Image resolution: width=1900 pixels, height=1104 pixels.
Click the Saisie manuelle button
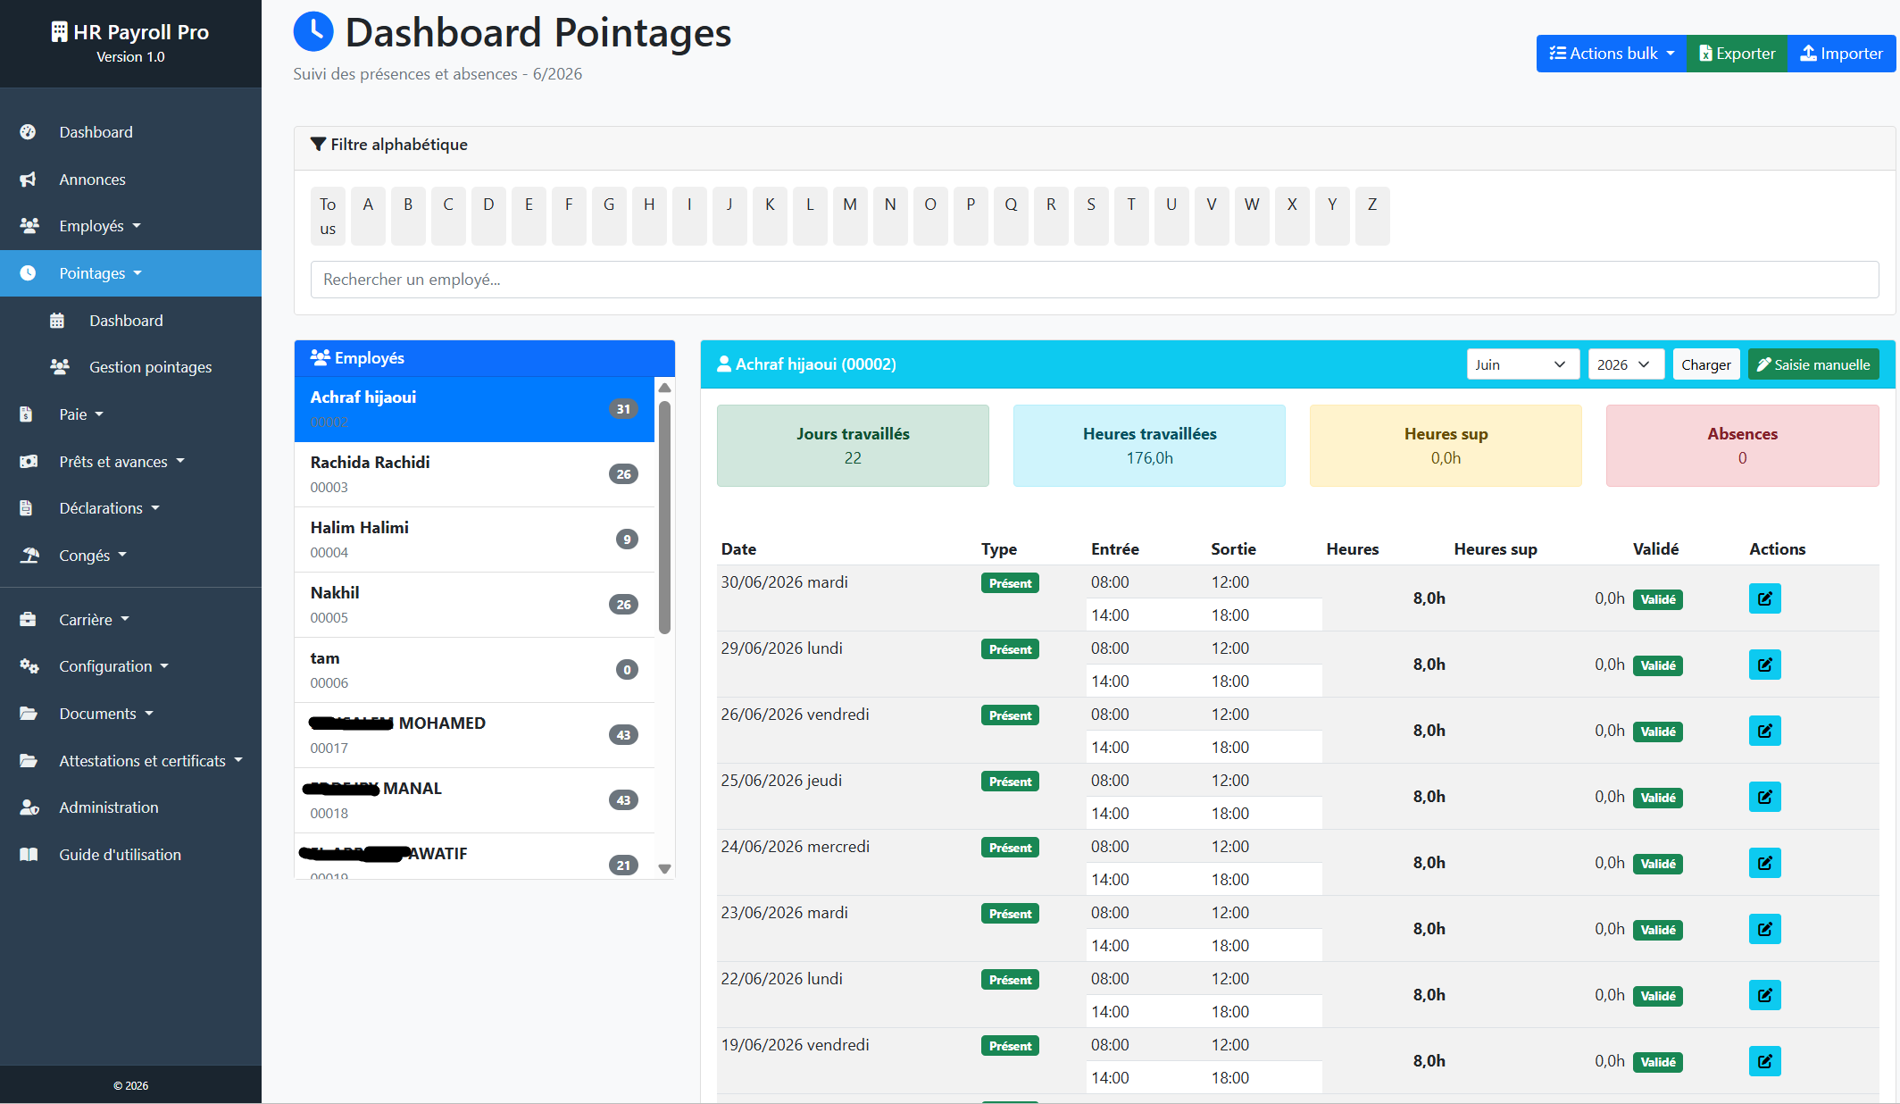coord(1813,364)
